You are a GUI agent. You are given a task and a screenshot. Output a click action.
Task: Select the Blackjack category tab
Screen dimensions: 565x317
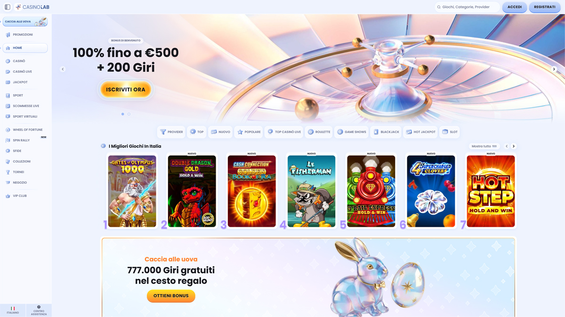386,132
